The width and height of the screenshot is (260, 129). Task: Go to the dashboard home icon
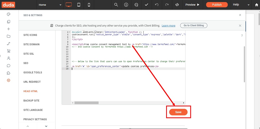pos(257,5)
